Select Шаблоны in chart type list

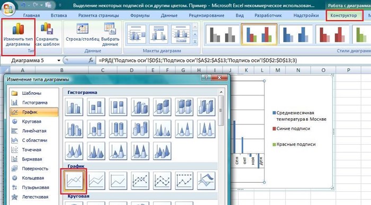34,93
